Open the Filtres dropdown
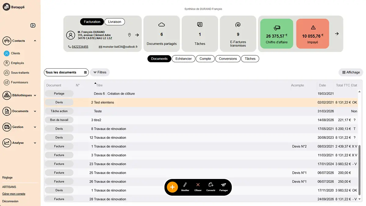Screen dimensions: 366x206 click(100, 72)
